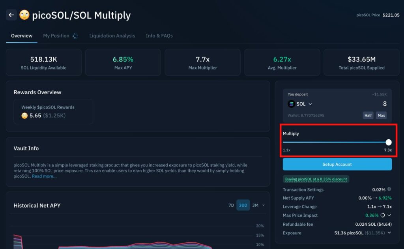404x249 pixels.
Task: Click the picoSOL emoji in Weekly Rewards
Action: (24, 116)
